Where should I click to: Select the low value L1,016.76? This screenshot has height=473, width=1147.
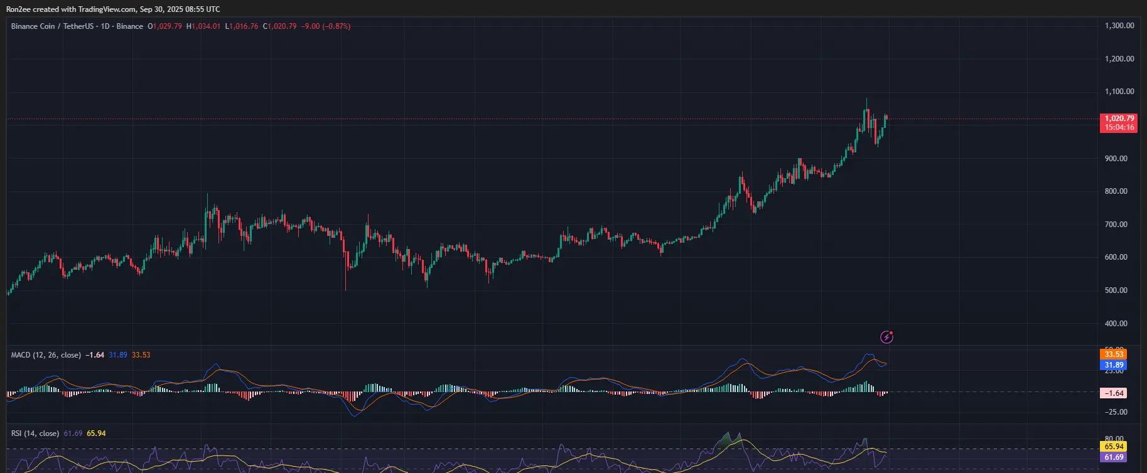pos(242,26)
